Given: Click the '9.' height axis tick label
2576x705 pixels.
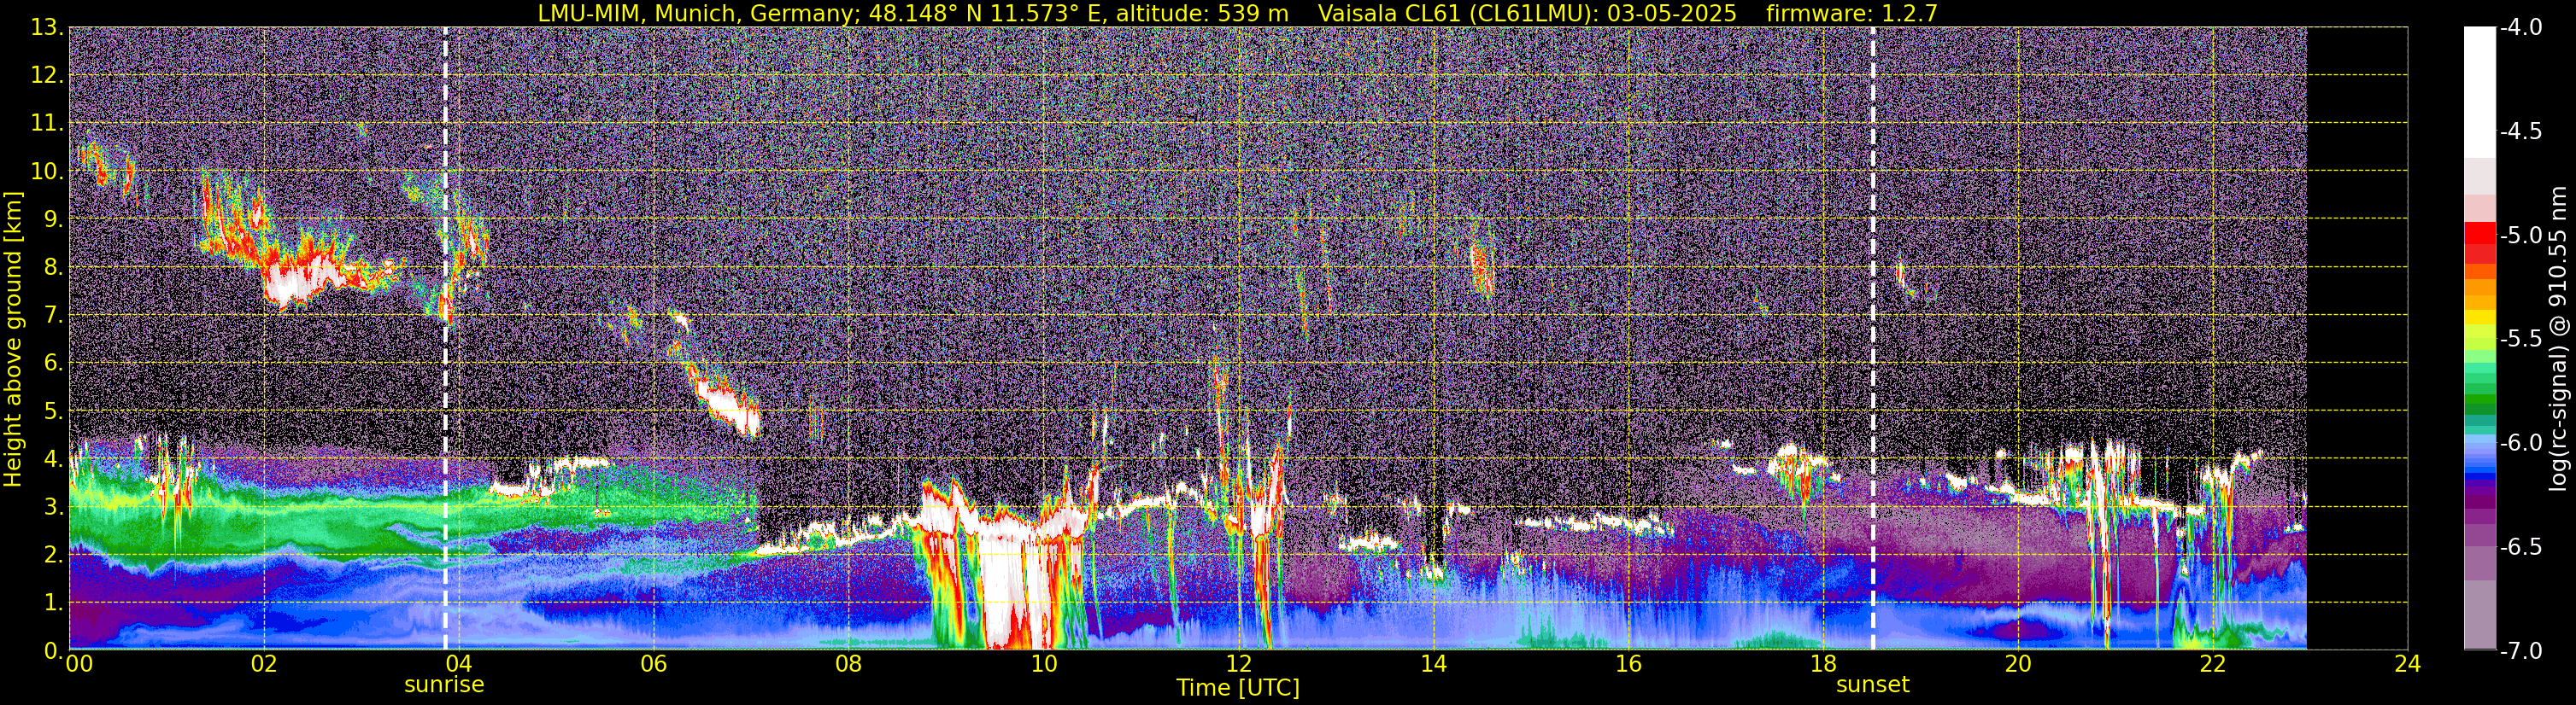Looking at the screenshot, I should click(54, 219).
